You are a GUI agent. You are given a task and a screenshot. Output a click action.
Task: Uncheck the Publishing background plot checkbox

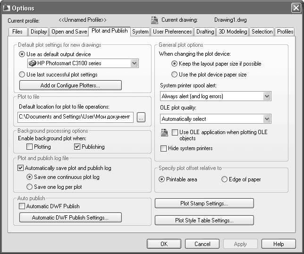(77, 147)
